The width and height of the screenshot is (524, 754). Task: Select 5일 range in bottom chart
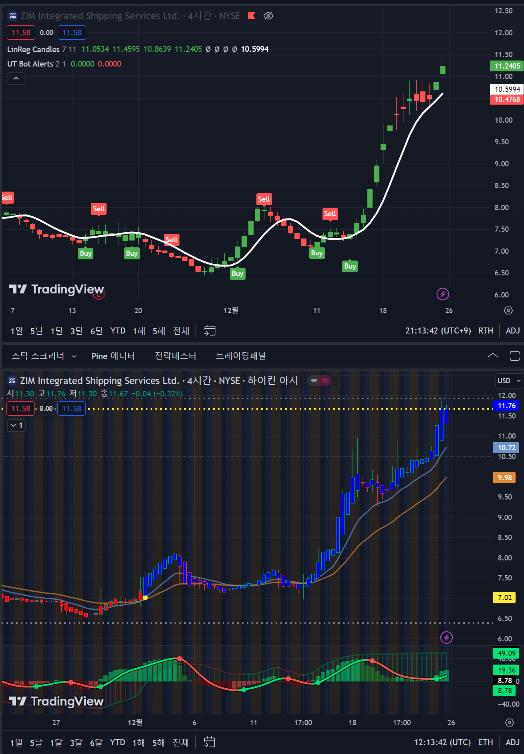click(36, 743)
